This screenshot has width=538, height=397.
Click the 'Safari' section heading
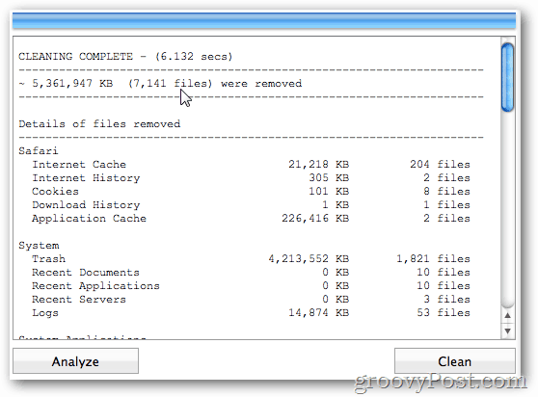point(39,151)
